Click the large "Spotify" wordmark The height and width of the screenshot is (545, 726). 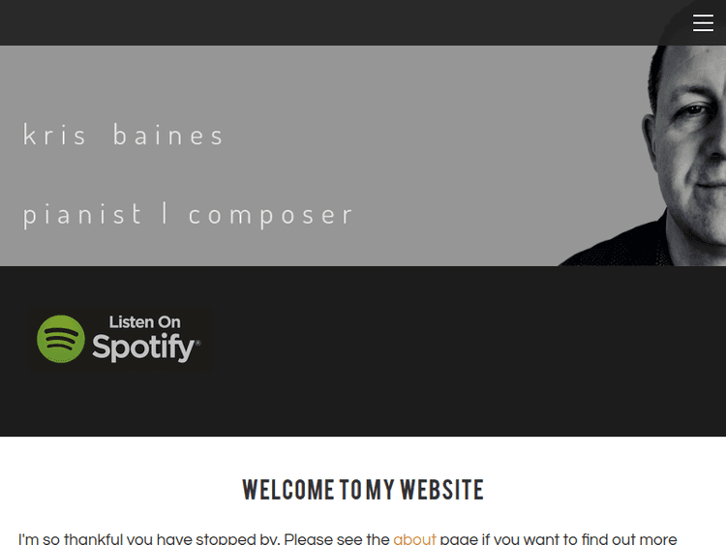click(x=145, y=347)
